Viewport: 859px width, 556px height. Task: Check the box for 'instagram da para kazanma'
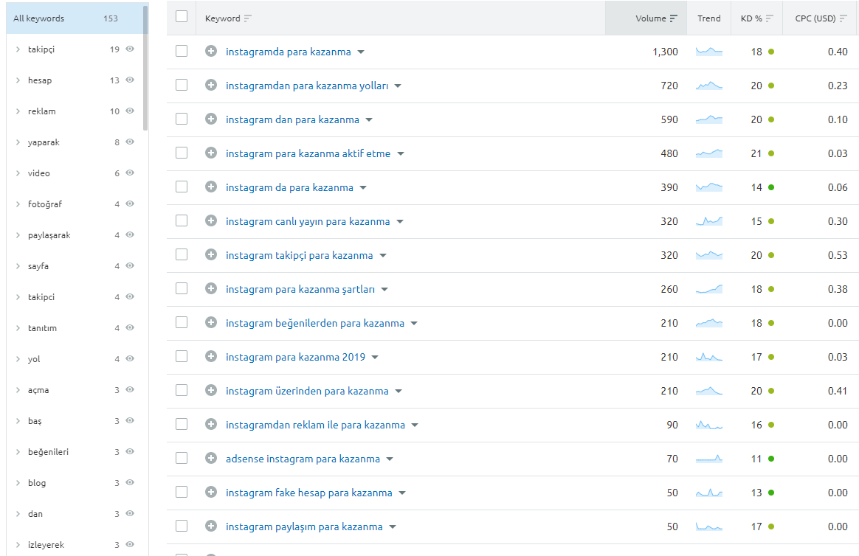(182, 187)
